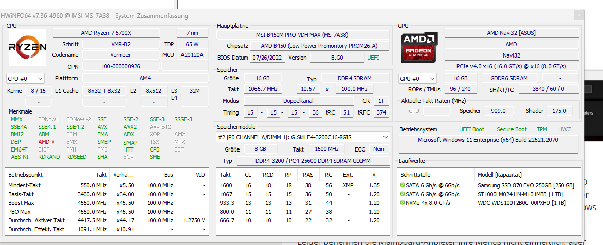Select the Boost Max operating point row

click(107, 203)
